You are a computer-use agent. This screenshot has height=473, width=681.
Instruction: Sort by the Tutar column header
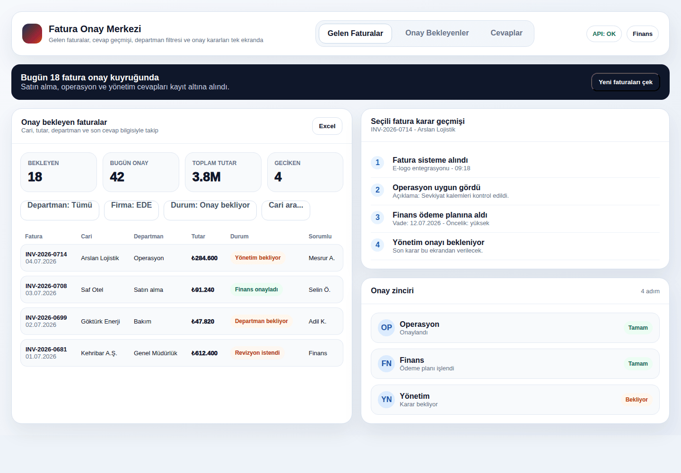click(198, 236)
